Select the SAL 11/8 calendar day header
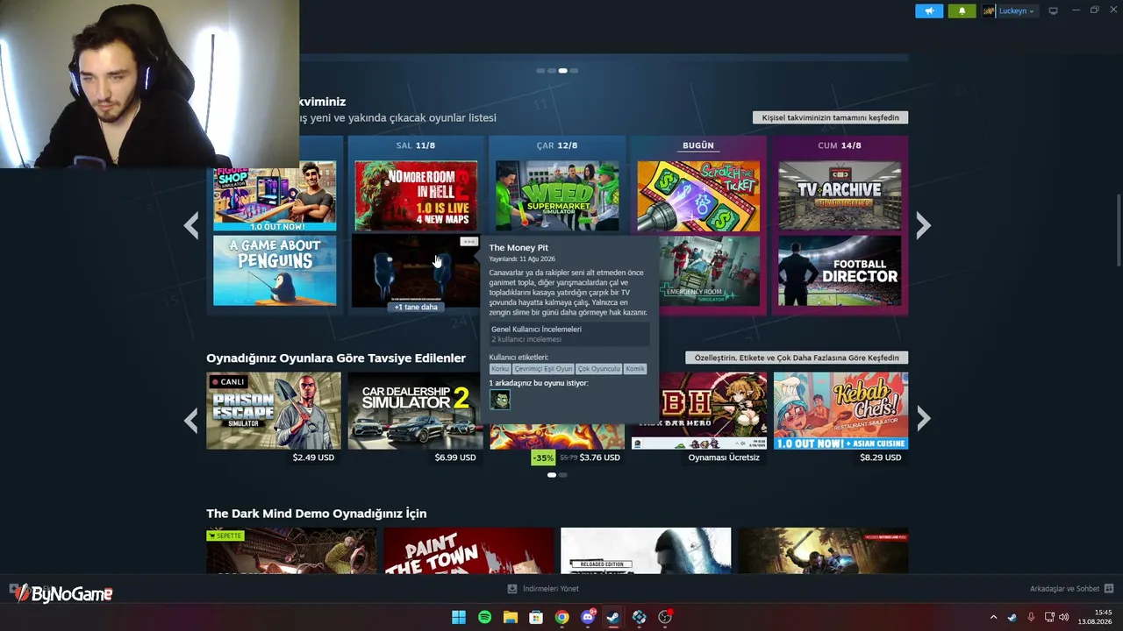The height and width of the screenshot is (631, 1123). 416,145
